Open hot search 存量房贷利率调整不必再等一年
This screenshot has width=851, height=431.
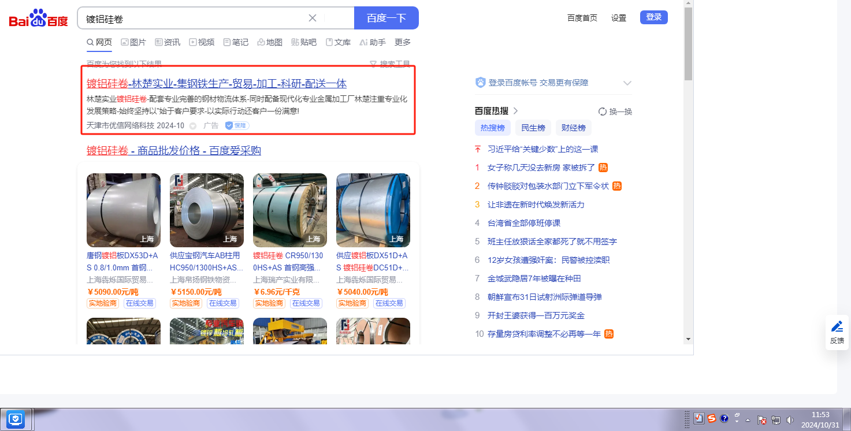click(544, 334)
